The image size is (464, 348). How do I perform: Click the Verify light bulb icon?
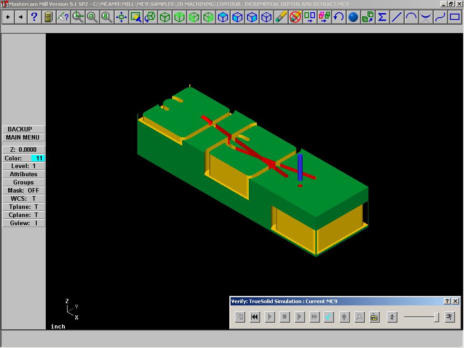[344, 317]
